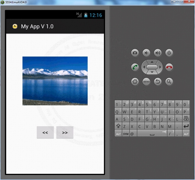The width and height of the screenshot is (195, 180).
Task: Click the Z key on keyboard
Action: click(126, 126)
